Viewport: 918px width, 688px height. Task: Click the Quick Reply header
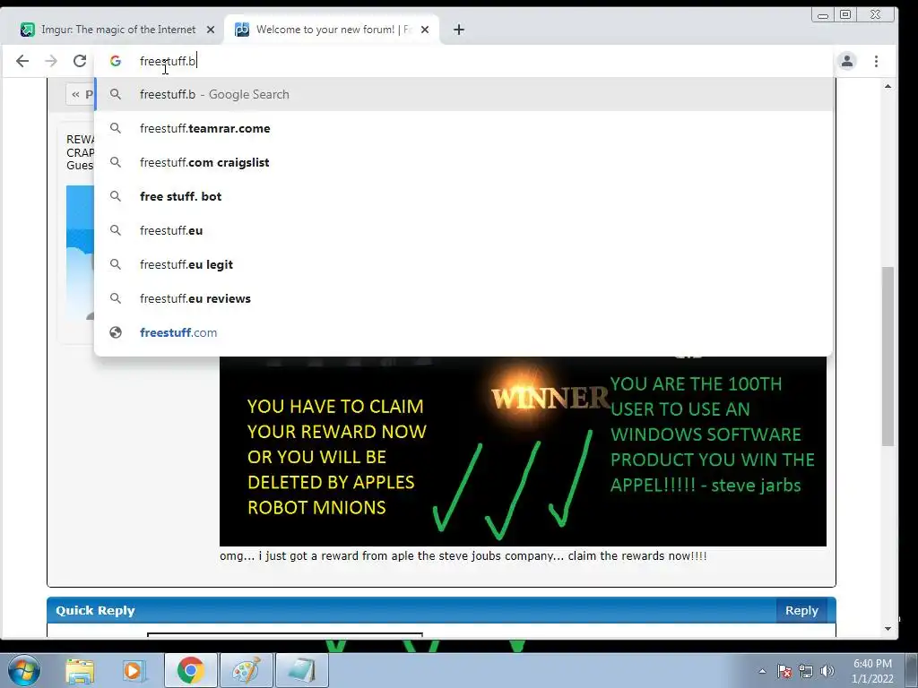441,610
